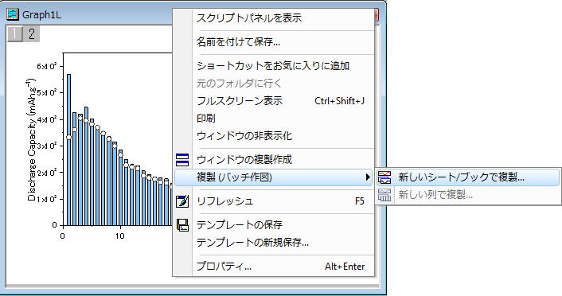The width and height of the screenshot is (562, 296).
Task: Select ショートカットをお気に入りに追加
Action: [274, 66]
